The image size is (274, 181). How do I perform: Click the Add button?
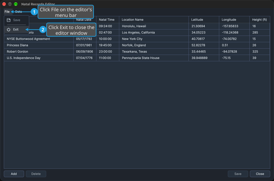tap(14, 174)
